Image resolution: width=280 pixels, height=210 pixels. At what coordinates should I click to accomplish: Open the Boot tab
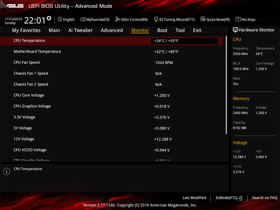pos(162,30)
